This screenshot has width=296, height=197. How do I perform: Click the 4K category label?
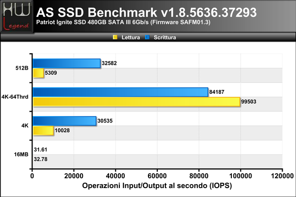25,125
